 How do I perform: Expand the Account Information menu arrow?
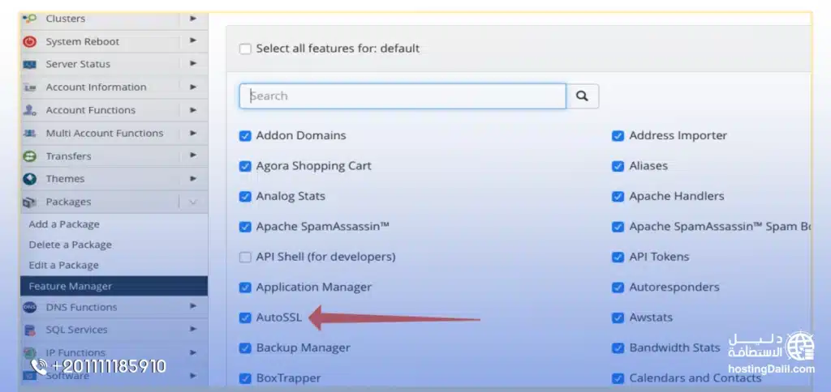pyautogui.click(x=193, y=87)
